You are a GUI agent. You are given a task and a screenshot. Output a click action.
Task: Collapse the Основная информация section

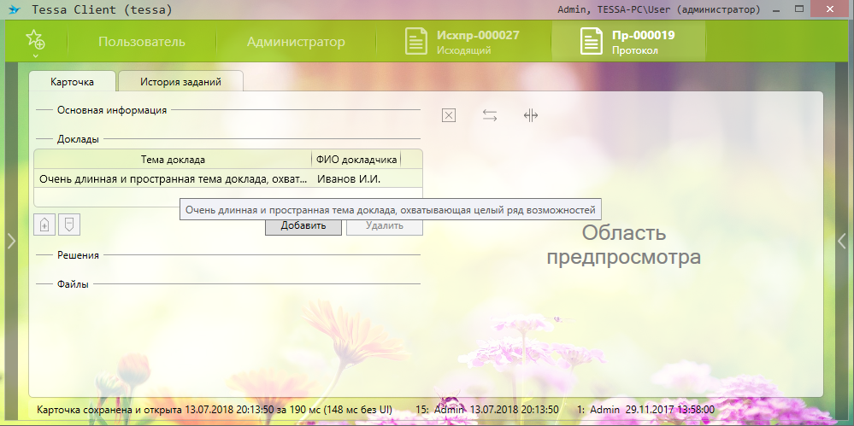tap(112, 110)
